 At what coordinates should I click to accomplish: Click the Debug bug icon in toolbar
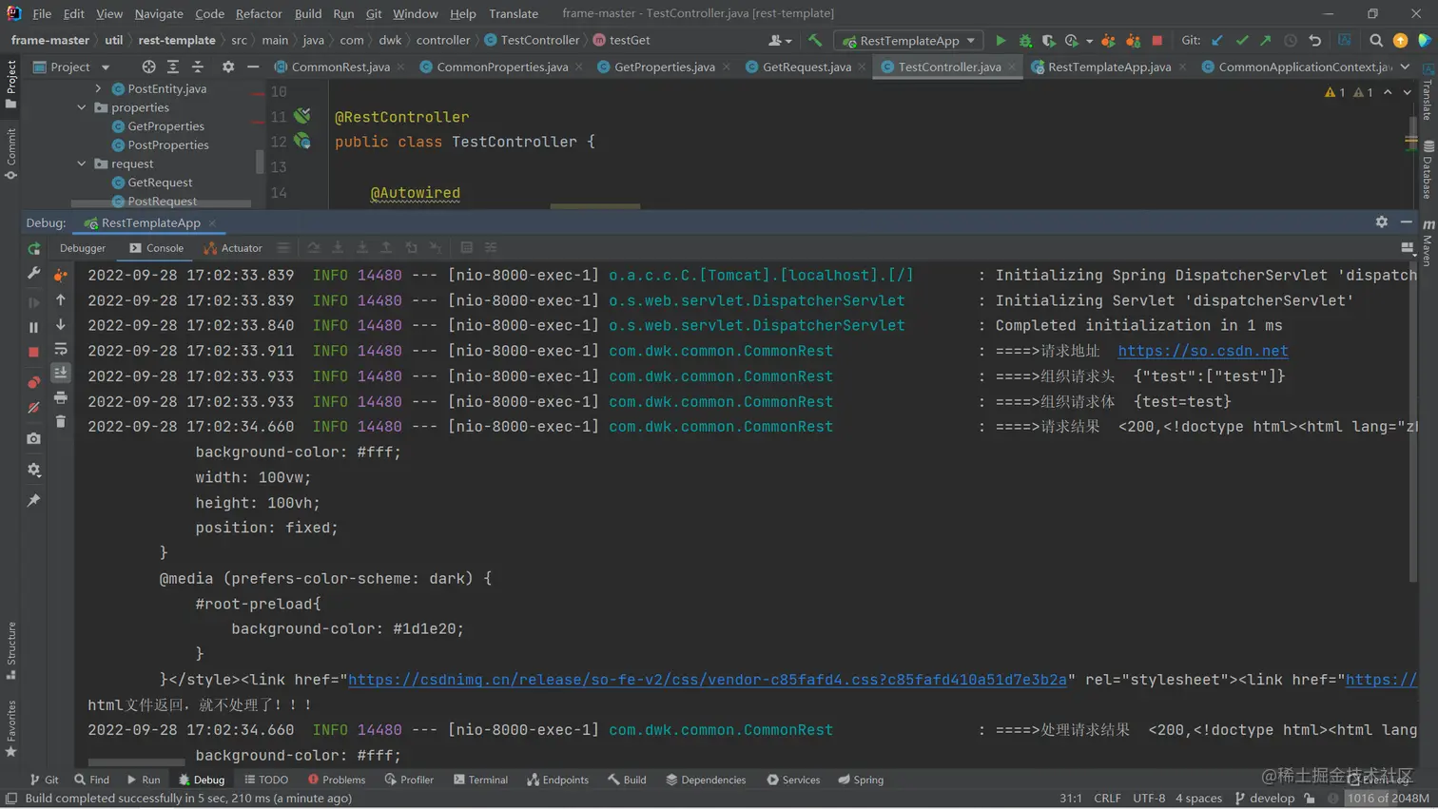pos(1025,41)
